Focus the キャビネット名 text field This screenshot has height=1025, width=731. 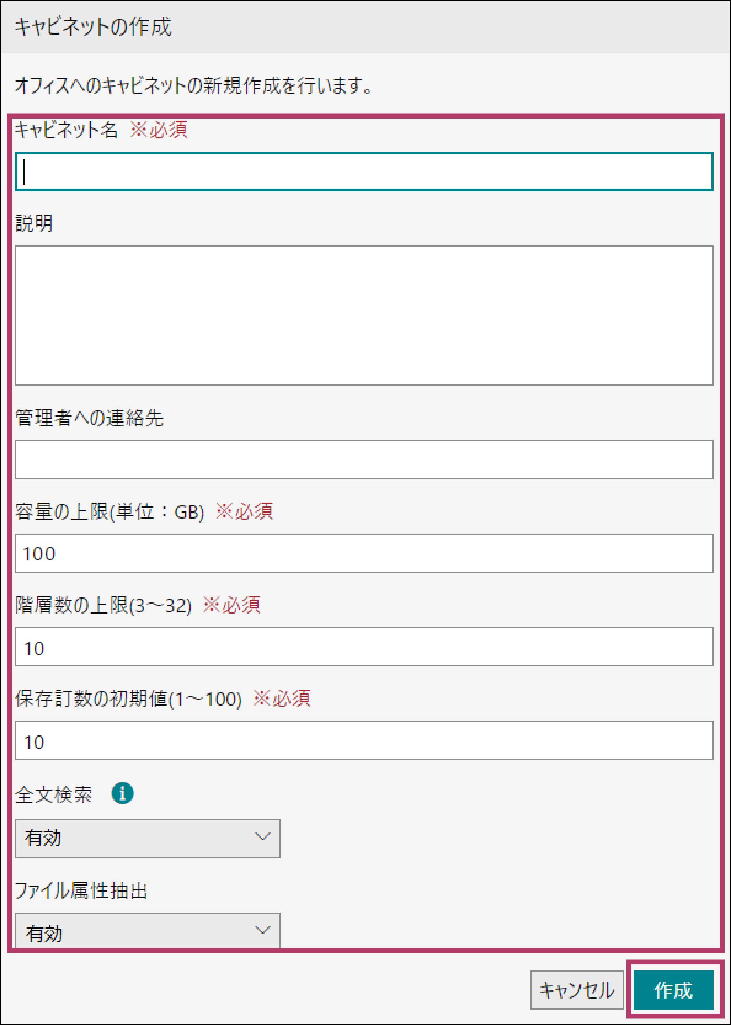pyautogui.click(x=364, y=172)
